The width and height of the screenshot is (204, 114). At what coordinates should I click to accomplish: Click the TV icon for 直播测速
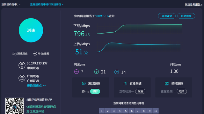coord(125,84)
